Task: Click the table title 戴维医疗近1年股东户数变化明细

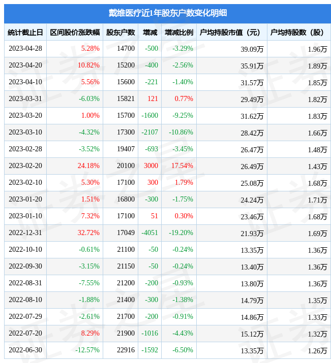Action: point(168,13)
